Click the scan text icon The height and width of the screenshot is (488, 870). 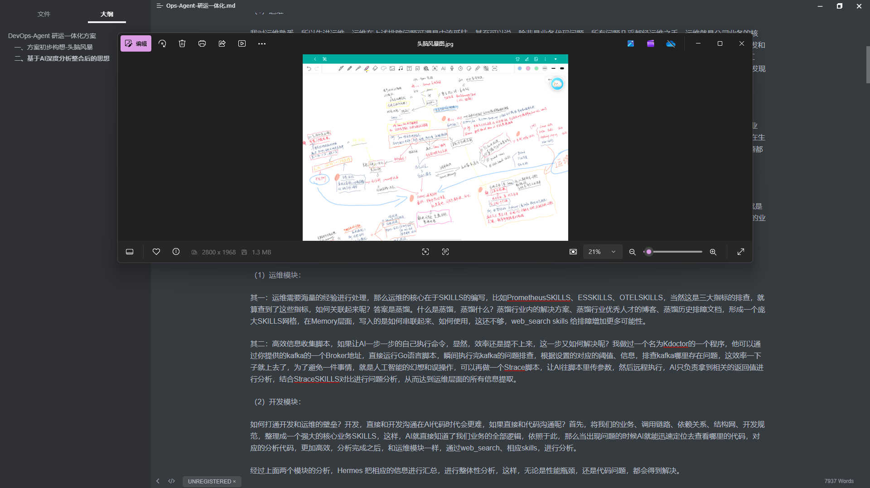click(x=445, y=252)
